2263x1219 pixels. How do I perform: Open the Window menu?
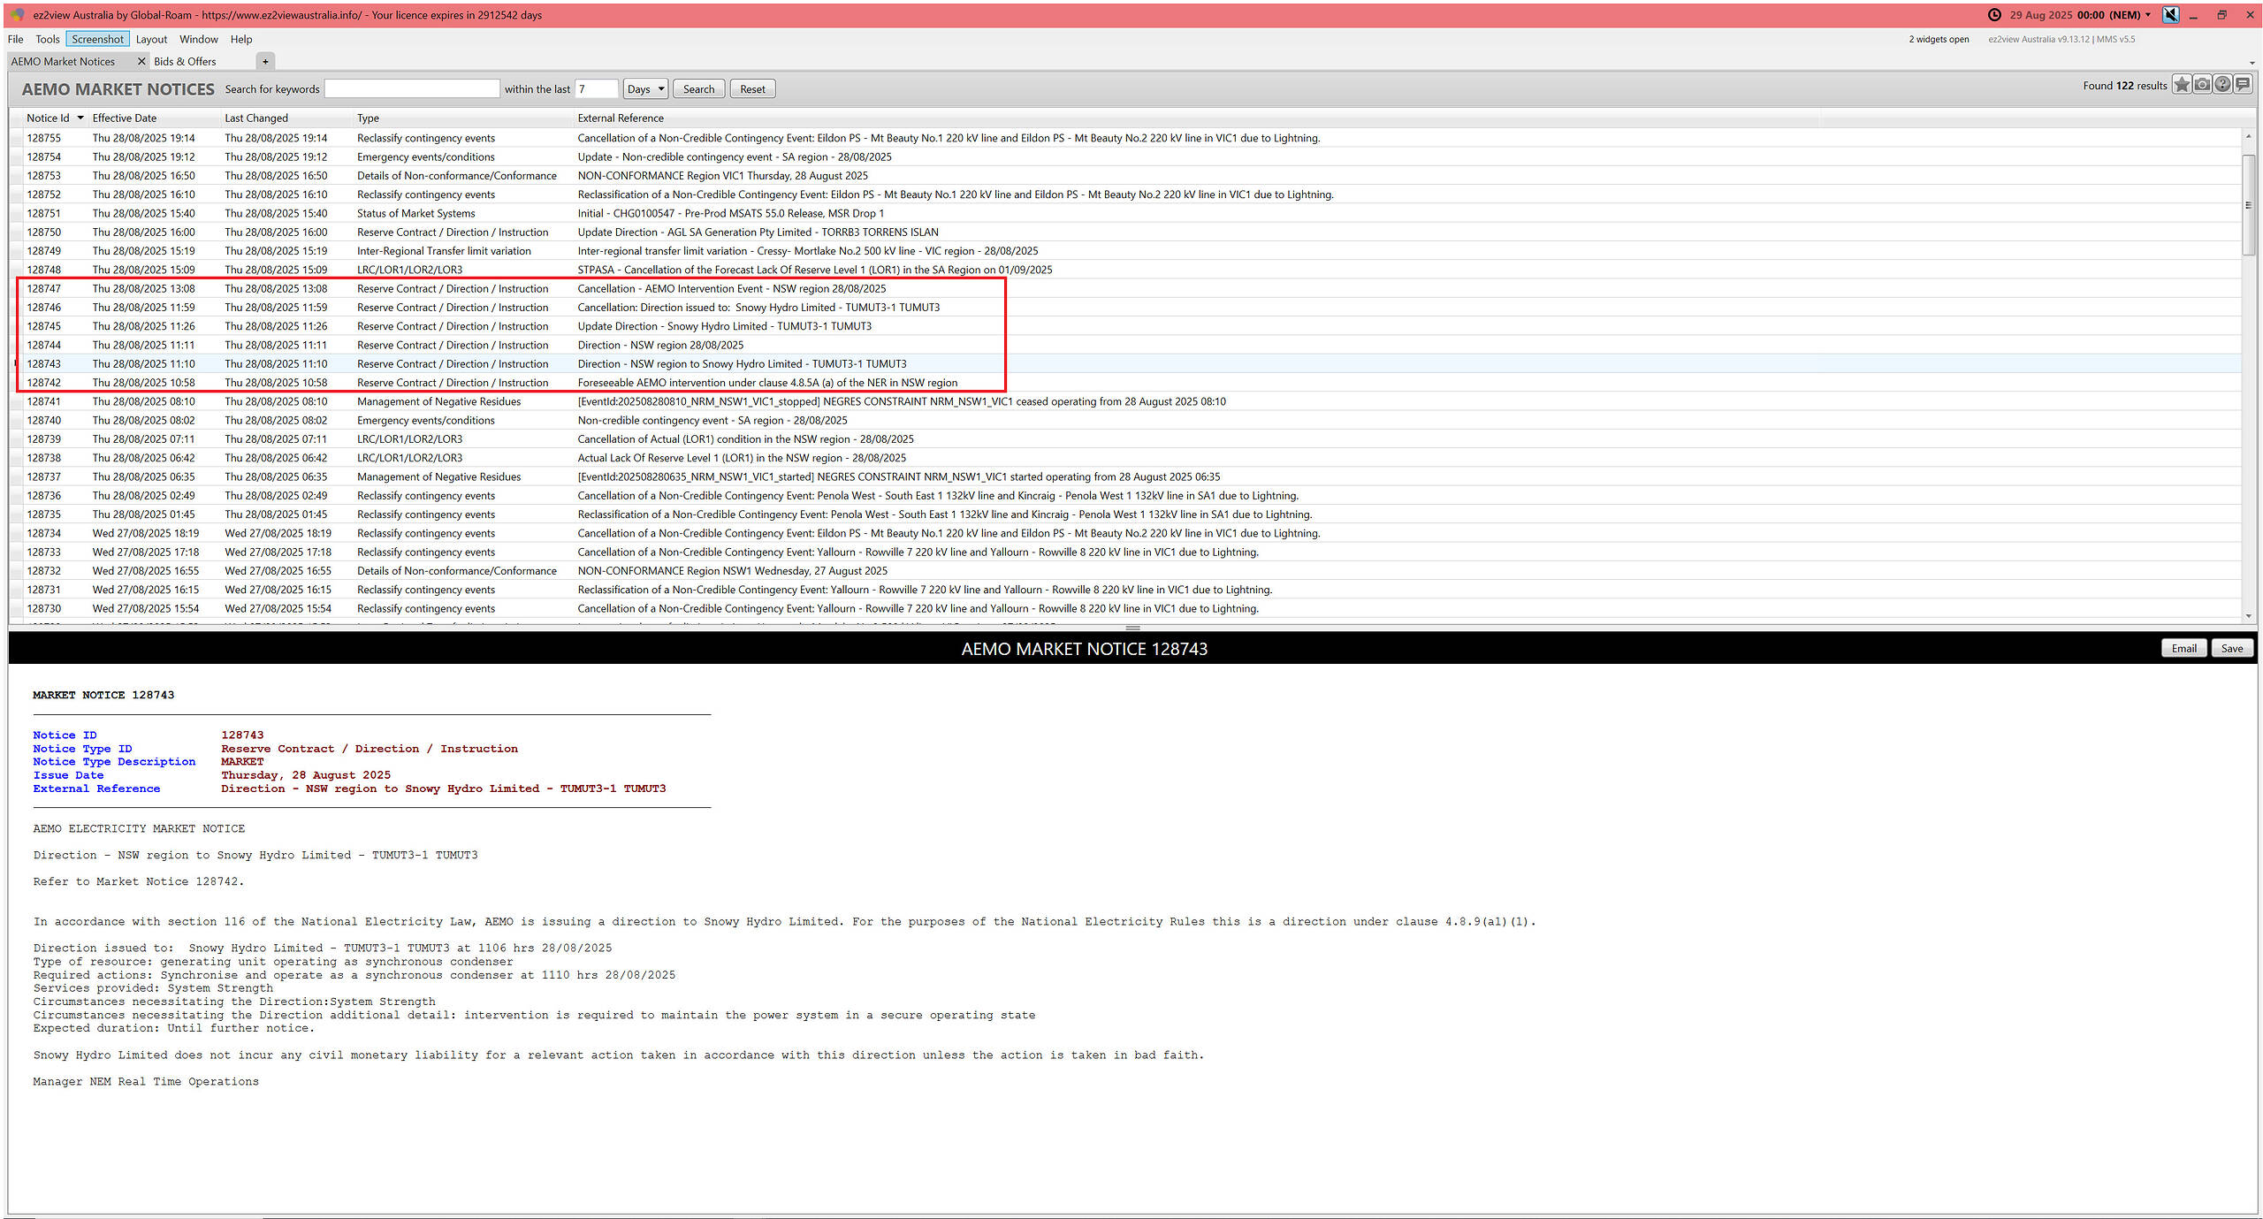(199, 39)
